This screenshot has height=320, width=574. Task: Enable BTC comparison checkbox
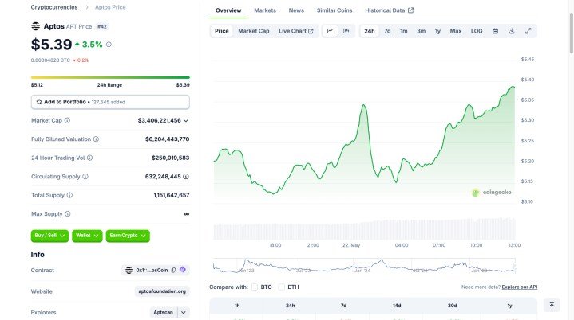coord(255,287)
